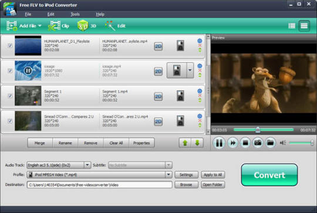The width and height of the screenshot is (317, 213).
Task: Click the Apply to All button
Action: pyautogui.click(x=213, y=175)
